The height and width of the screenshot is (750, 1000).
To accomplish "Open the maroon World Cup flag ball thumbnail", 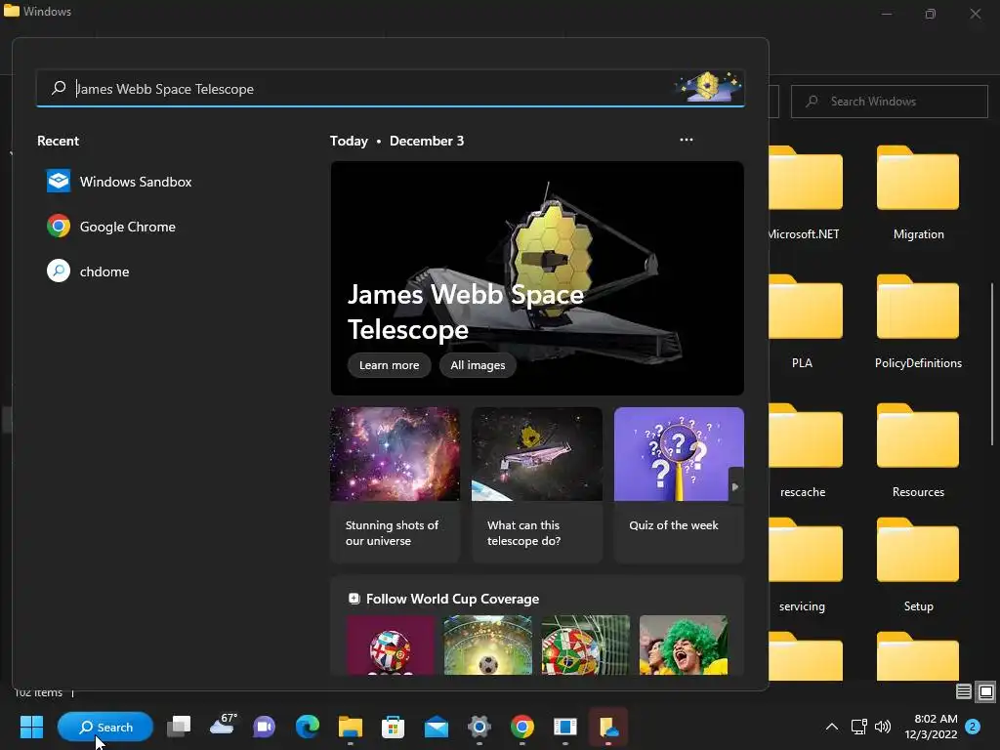I will [391, 645].
